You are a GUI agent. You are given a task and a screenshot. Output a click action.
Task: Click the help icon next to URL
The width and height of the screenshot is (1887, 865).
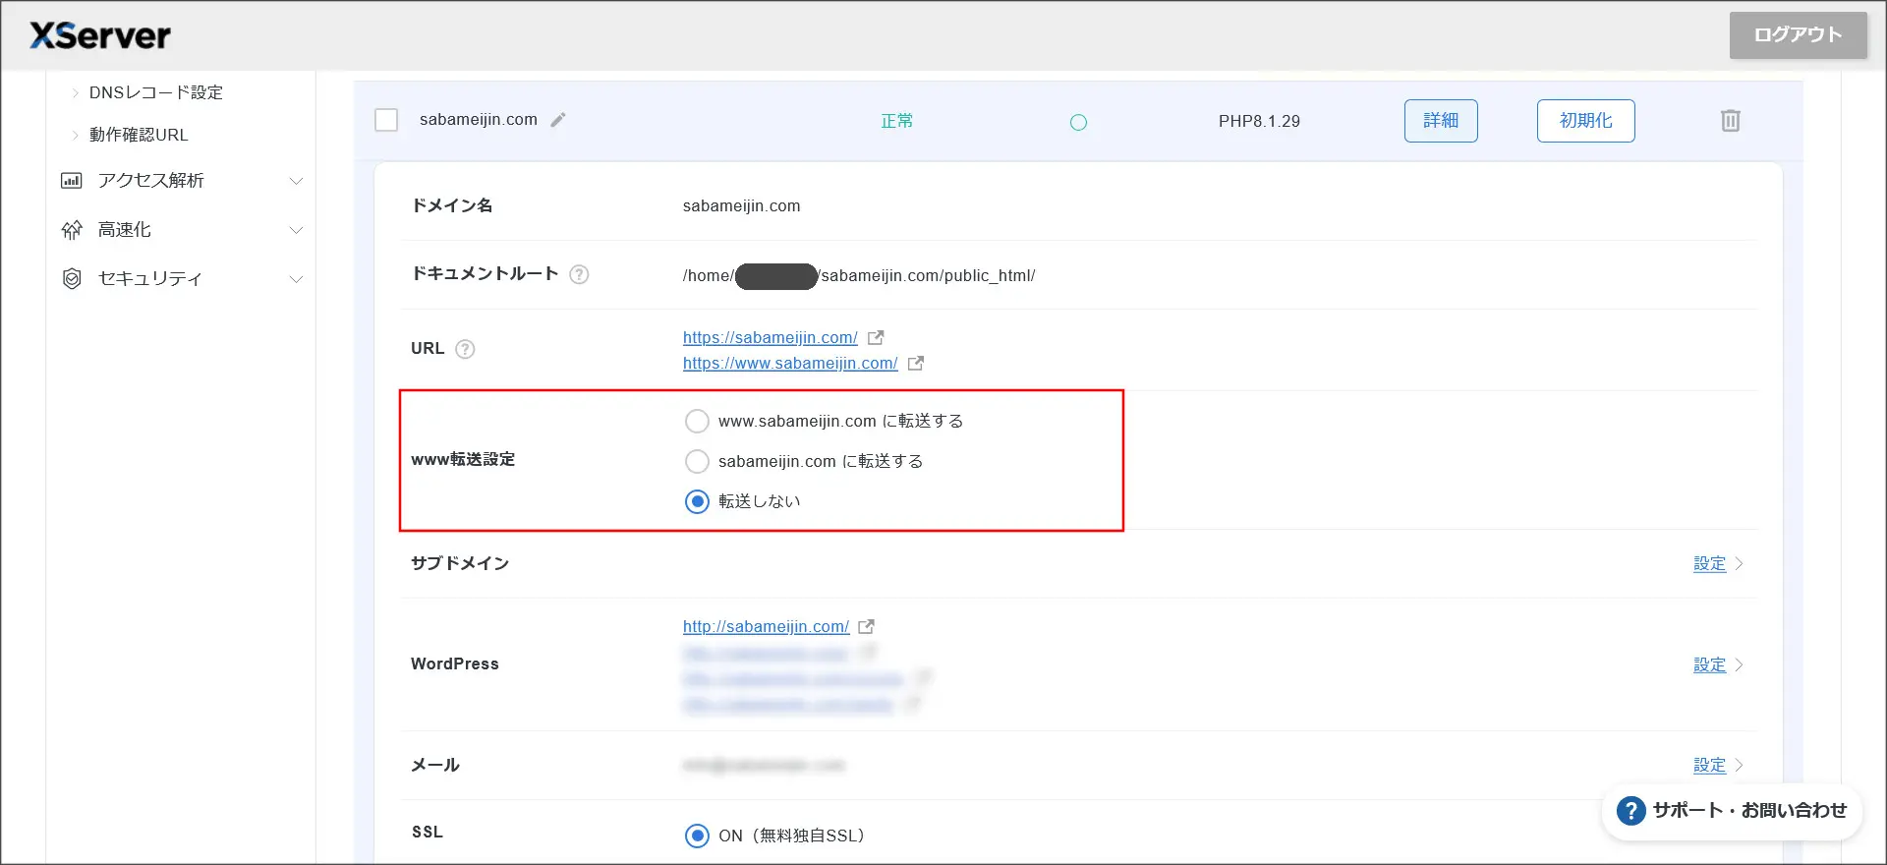tap(466, 349)
